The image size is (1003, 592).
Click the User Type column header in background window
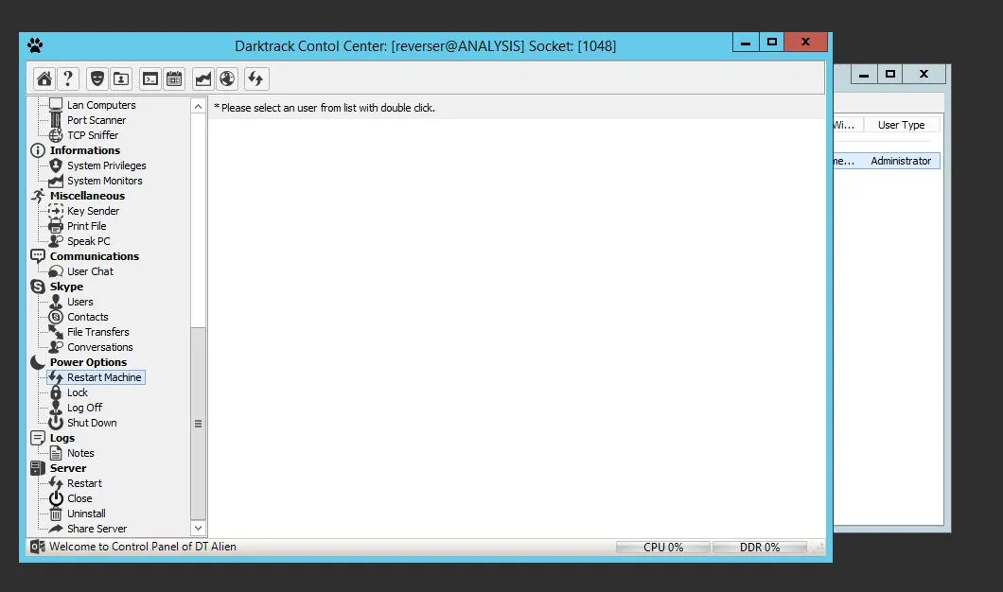pyautogui.click(x=902, y=125)
